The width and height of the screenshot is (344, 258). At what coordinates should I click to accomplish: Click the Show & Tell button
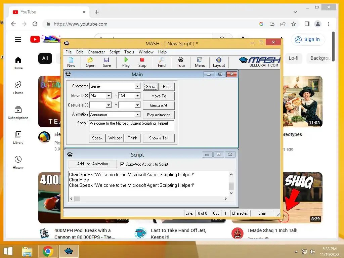[159, 138]
